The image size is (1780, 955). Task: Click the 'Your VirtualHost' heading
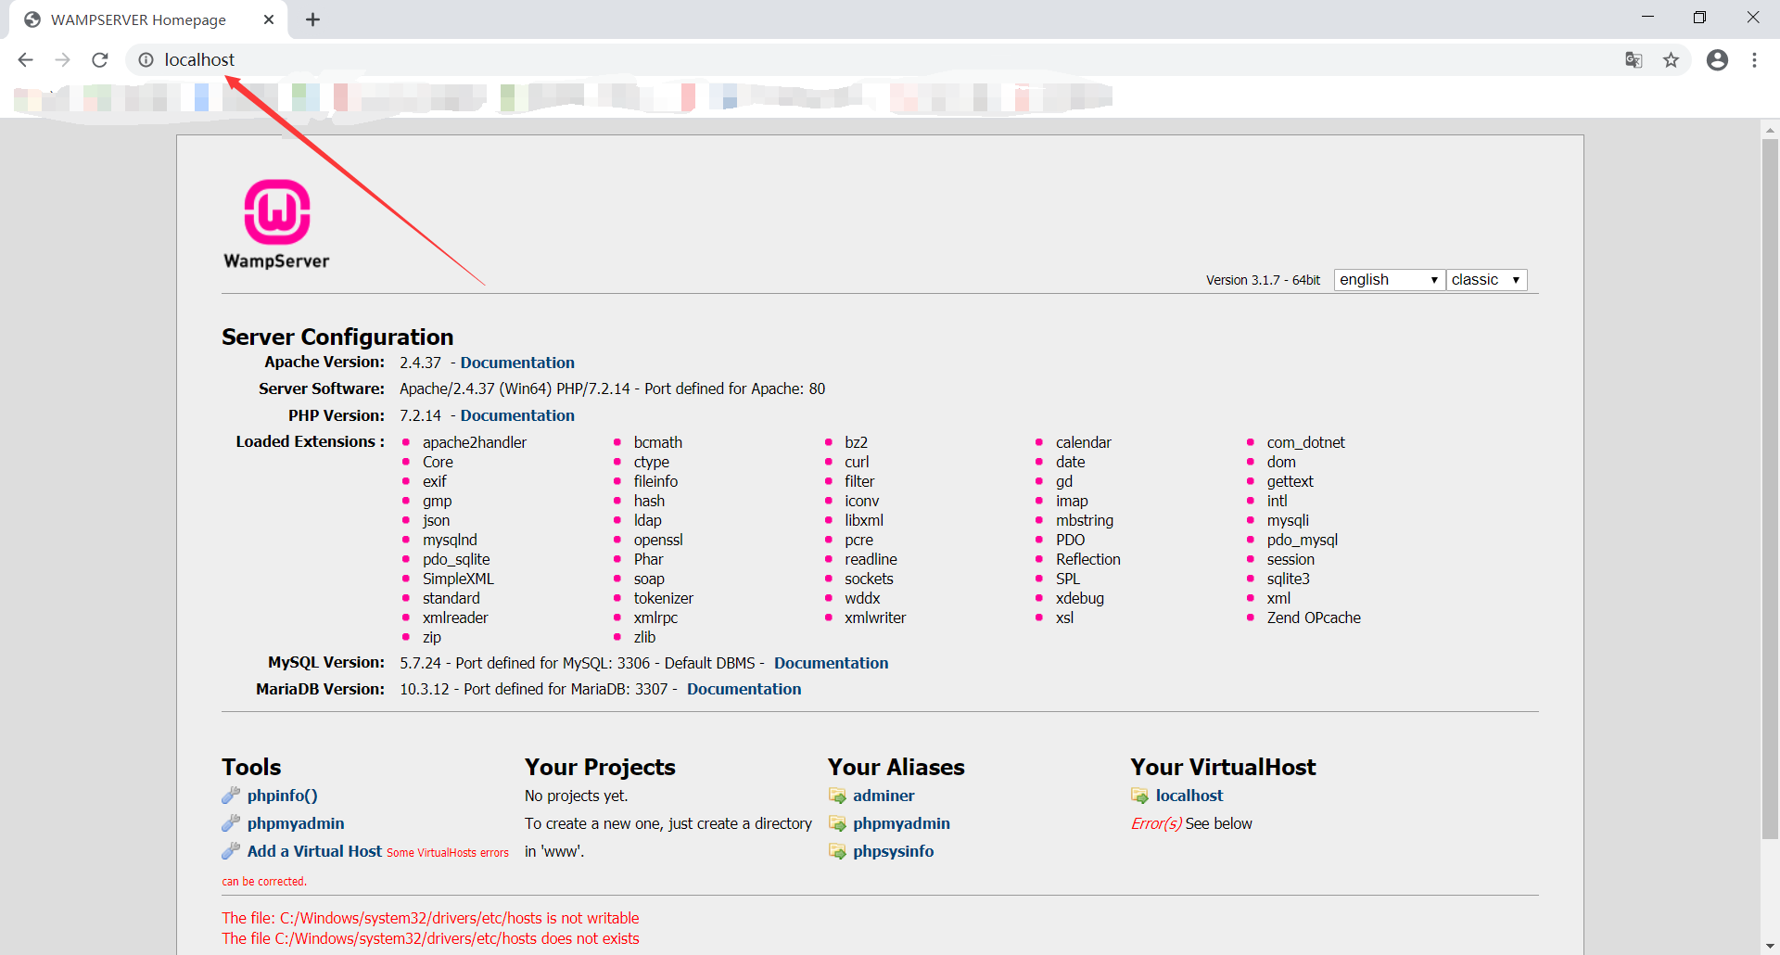tap(1223, 767)
